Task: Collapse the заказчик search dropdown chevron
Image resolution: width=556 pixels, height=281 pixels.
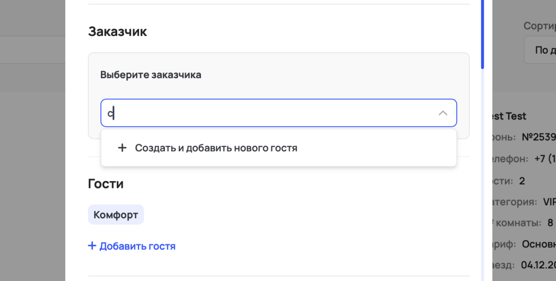Action: [x=442, y=112]
